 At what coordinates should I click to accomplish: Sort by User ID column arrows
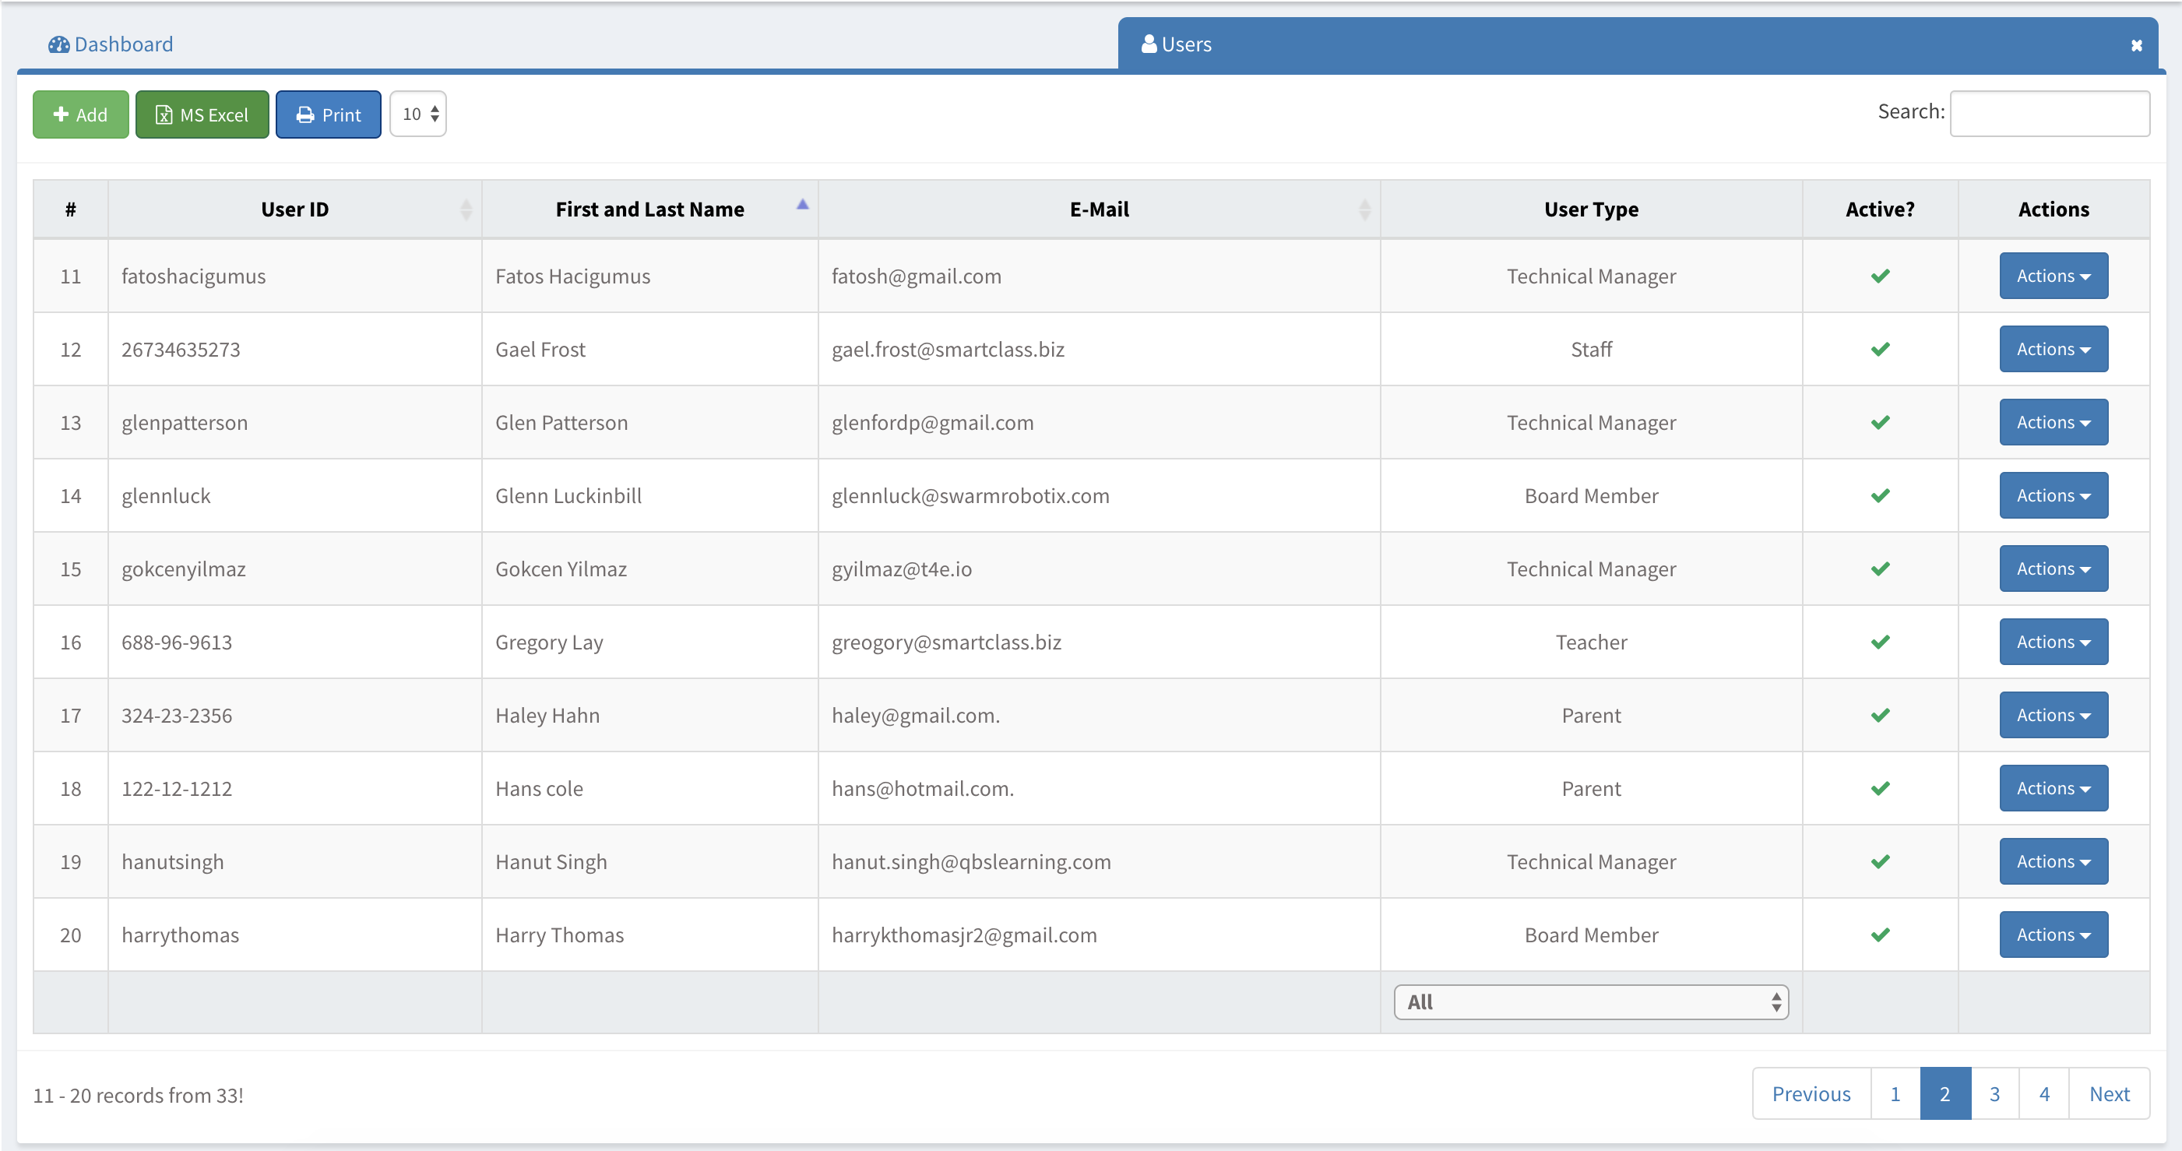click(x=466, y=209)
